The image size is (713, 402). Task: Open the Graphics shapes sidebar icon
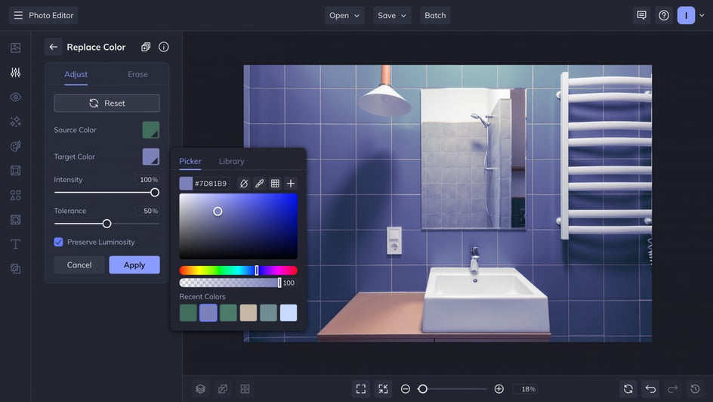click(x=15, y=195)
